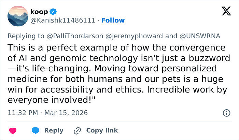This screenshot has height=140, width=239.
Task: Like the tweet with the heart icon
Action: pos(13,130)
